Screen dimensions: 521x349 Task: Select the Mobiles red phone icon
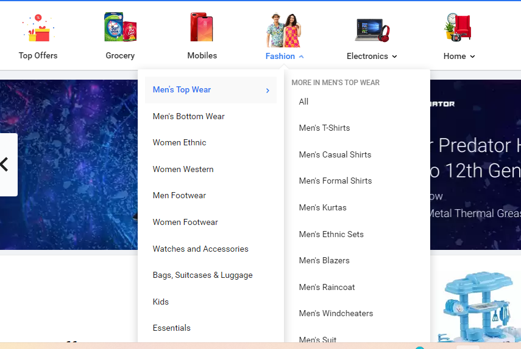pyautogui.click(x=202, y=29)
